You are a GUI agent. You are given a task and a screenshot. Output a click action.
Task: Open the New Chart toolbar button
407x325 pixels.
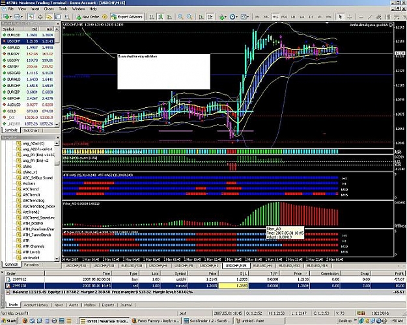(7, 17)
